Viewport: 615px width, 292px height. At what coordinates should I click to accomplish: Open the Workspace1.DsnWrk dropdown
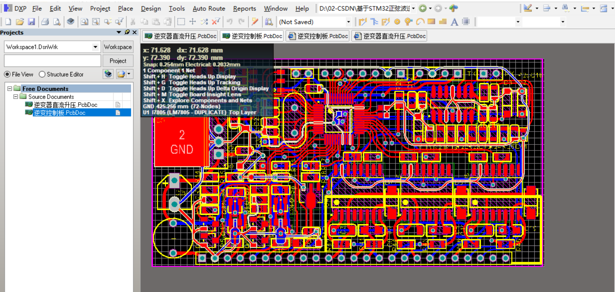point(95,47)
